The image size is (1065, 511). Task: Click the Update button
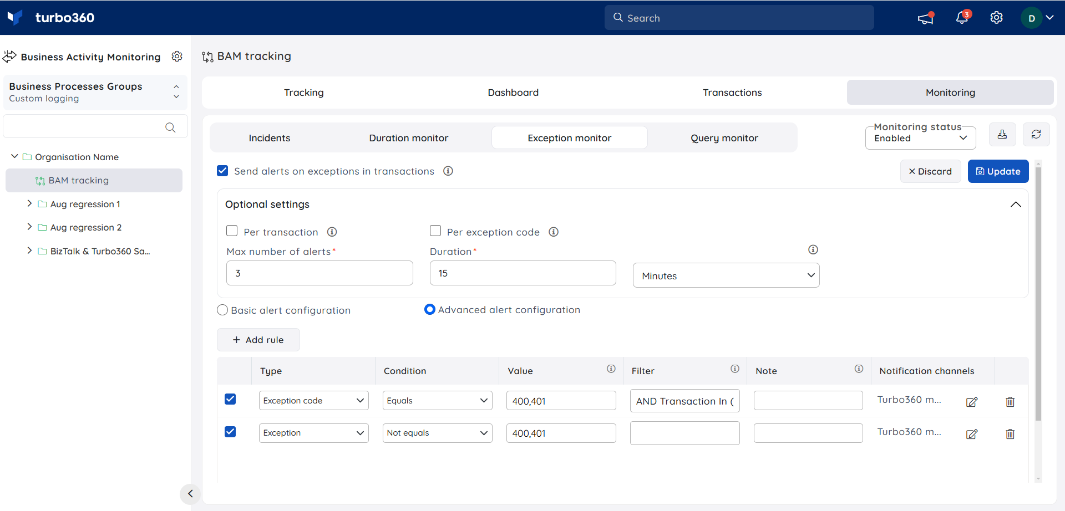pyautogui.click(x=998, y=171)
